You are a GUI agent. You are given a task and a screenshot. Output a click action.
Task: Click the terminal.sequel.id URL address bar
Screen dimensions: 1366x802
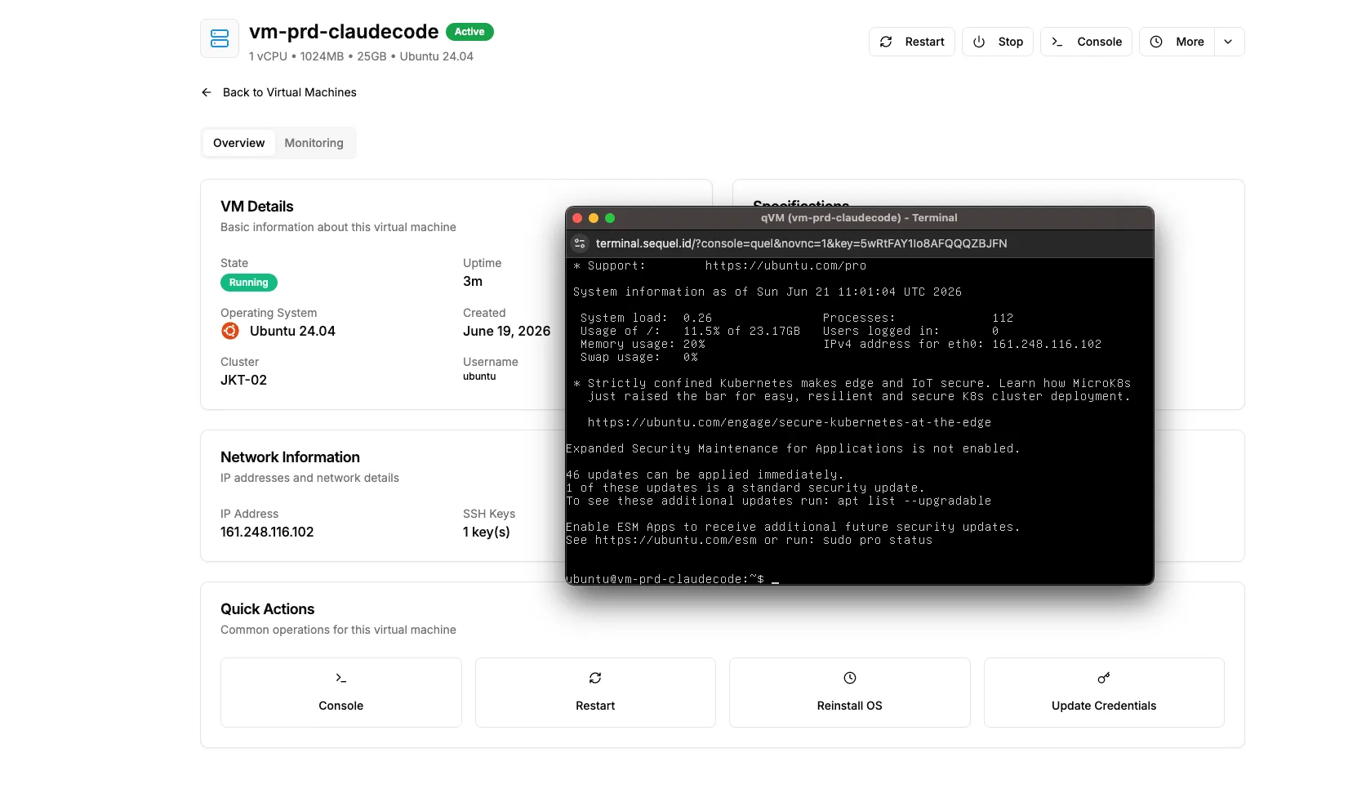pyautogui.click(x=801, y=243)
